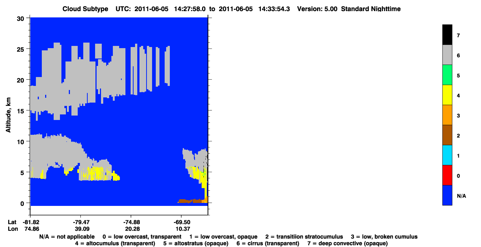Click the y-axis tick label 25
481x247 pixels.
click(x=21, y=49)
